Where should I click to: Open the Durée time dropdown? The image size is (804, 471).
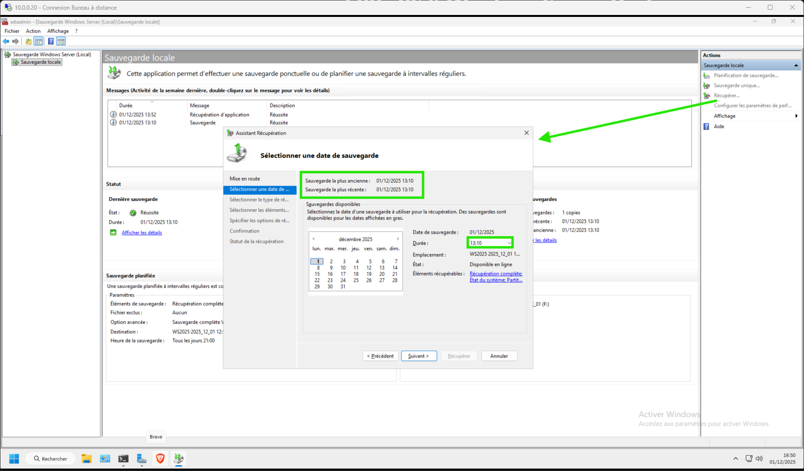509,243
